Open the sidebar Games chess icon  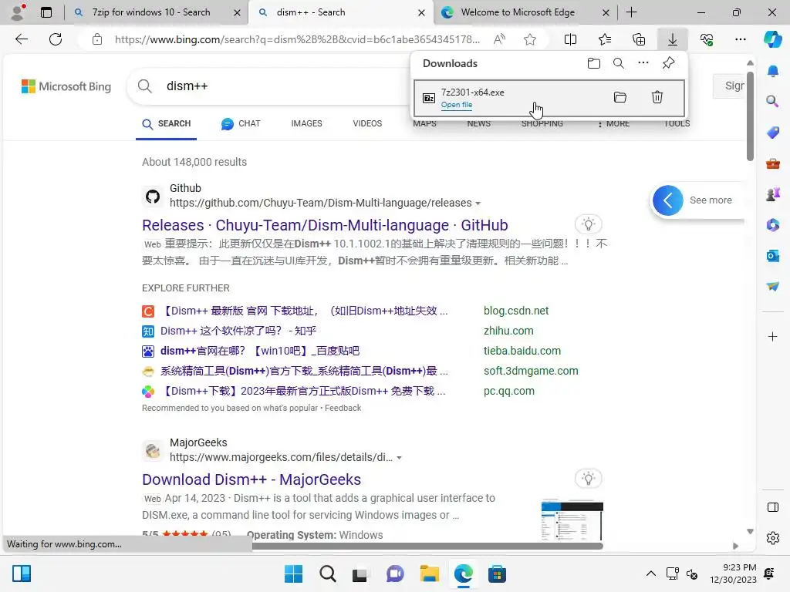click(773, 193)
